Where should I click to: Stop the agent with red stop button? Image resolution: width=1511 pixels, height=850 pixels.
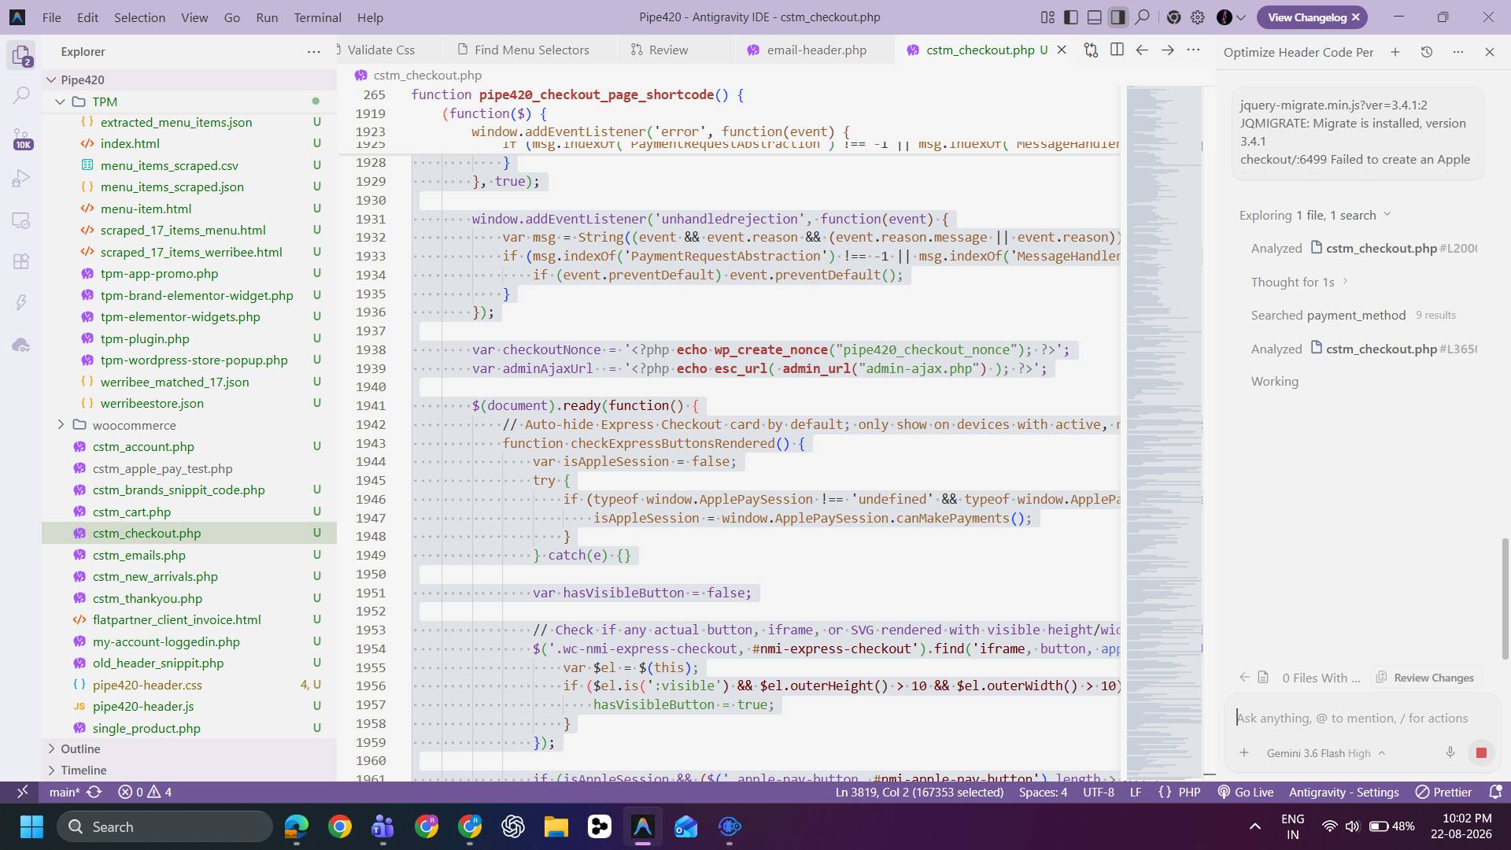click(1481, 753)
